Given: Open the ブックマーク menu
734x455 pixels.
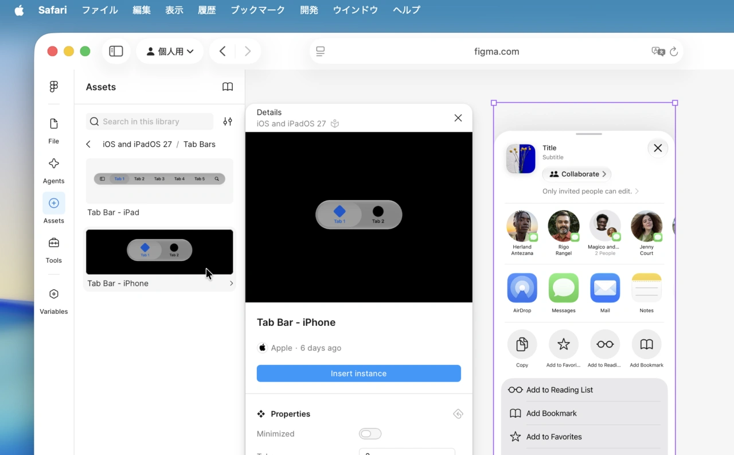Looking at the screenshot, I should pos(258,10).
